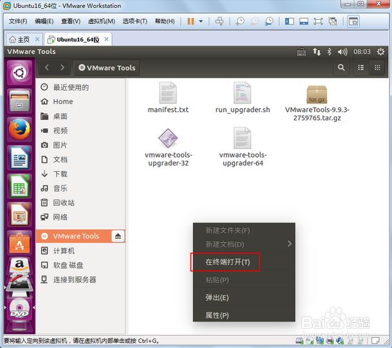This screenshot has width=392, height=348.
Task: Click the DVD disc launcher icon
Action: pyautogui.click(x=19, y=309)
